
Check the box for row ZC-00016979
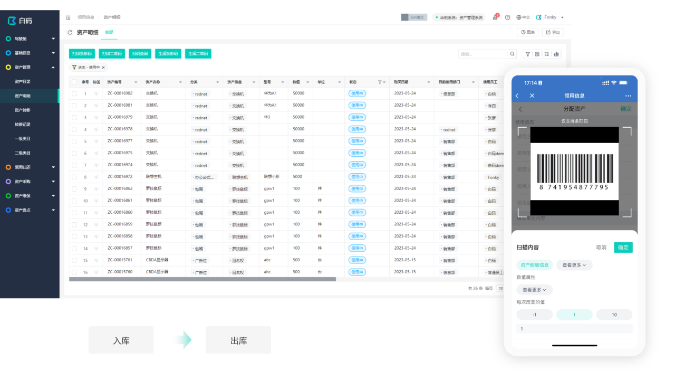point(74,117)
